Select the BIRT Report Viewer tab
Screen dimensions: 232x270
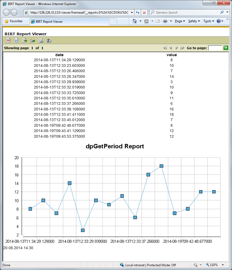(x=69, y=22)
